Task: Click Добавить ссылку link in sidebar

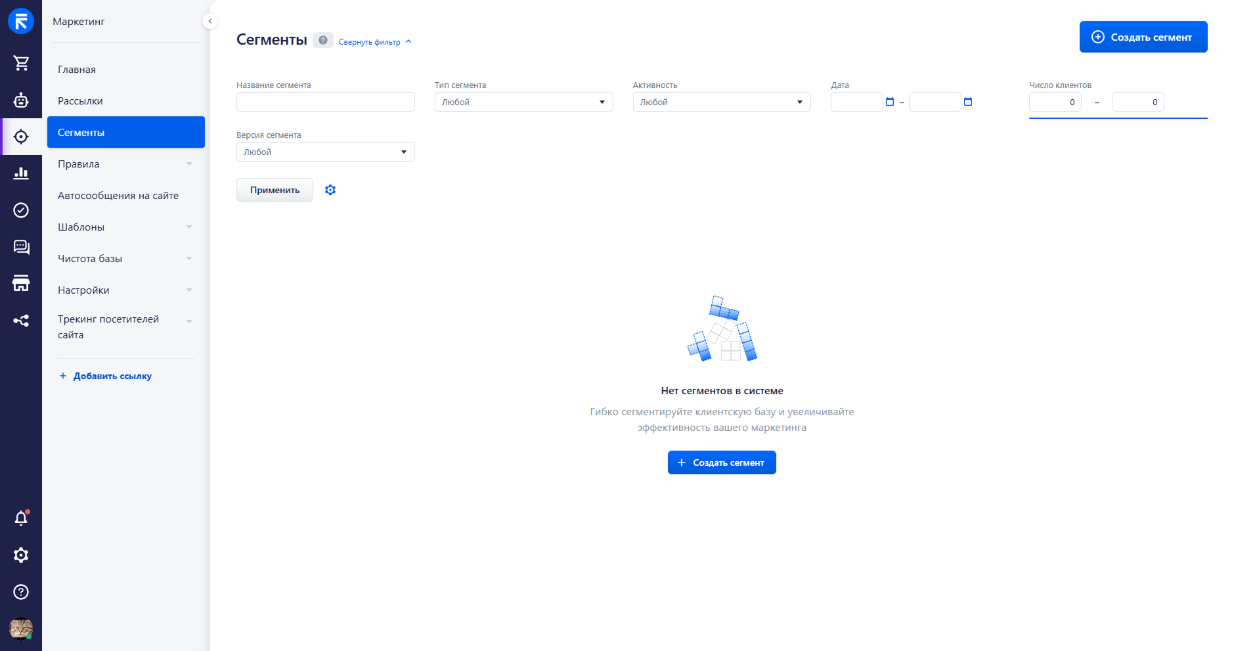Action: (112, 376)
